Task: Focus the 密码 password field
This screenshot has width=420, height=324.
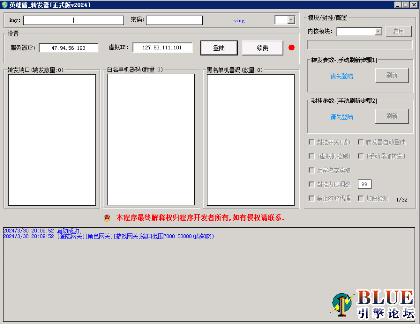Action: [x=174, y=20]
